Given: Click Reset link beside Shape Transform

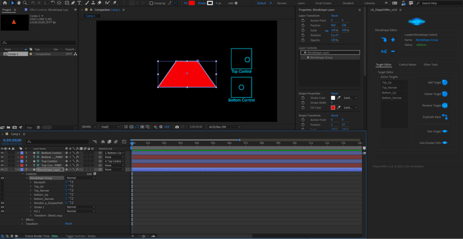Looking at the screenshot, I should [x=334, y=115].
